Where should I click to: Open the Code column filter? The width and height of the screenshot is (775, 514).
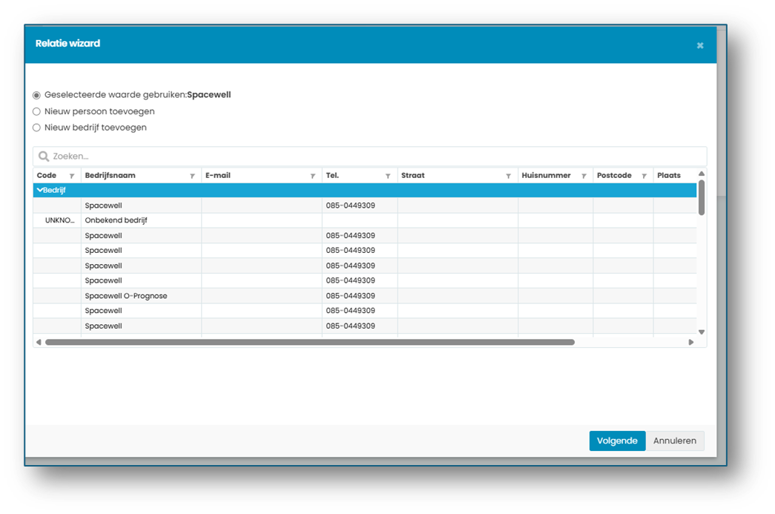click(x=72, y=176)
